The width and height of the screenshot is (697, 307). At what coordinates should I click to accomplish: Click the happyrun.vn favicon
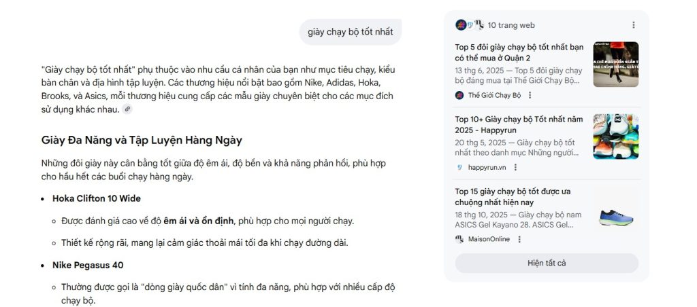point(459,167)
